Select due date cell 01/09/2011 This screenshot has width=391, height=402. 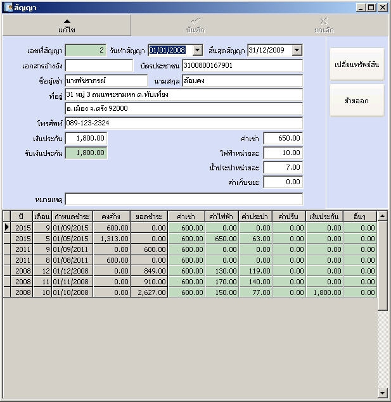72,249
